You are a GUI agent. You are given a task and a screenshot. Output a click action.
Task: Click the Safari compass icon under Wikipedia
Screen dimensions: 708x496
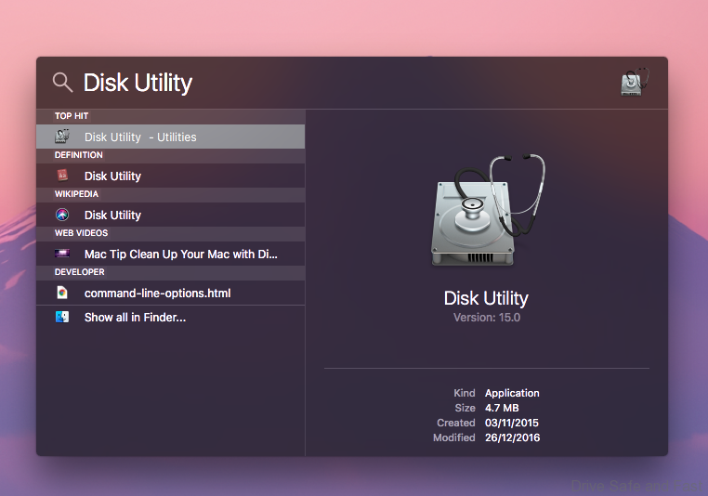click(x=62, y=215)
